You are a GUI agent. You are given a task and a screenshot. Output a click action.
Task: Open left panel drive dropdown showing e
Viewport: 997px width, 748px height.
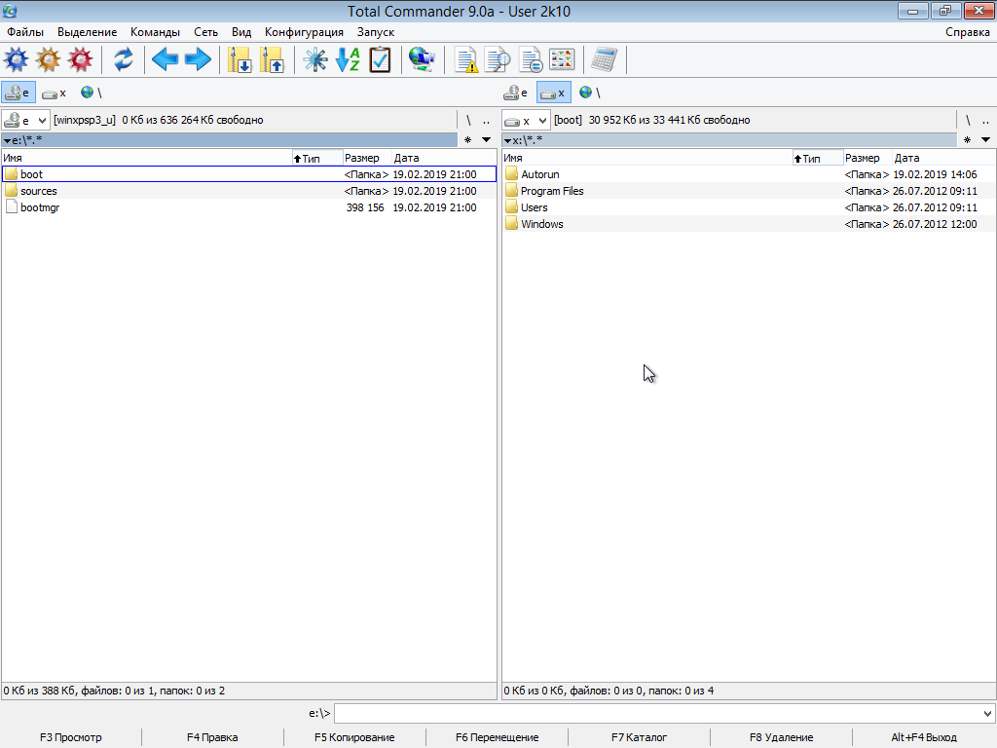coord(25,120)
